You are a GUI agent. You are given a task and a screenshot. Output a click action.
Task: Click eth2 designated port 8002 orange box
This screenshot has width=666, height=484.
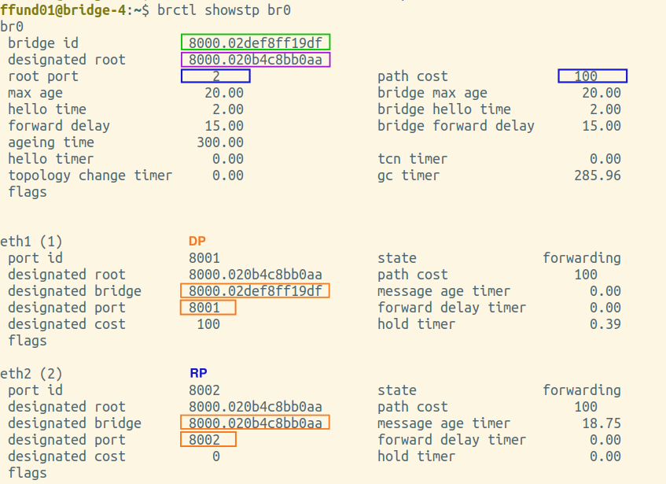(x=208, y=439)
